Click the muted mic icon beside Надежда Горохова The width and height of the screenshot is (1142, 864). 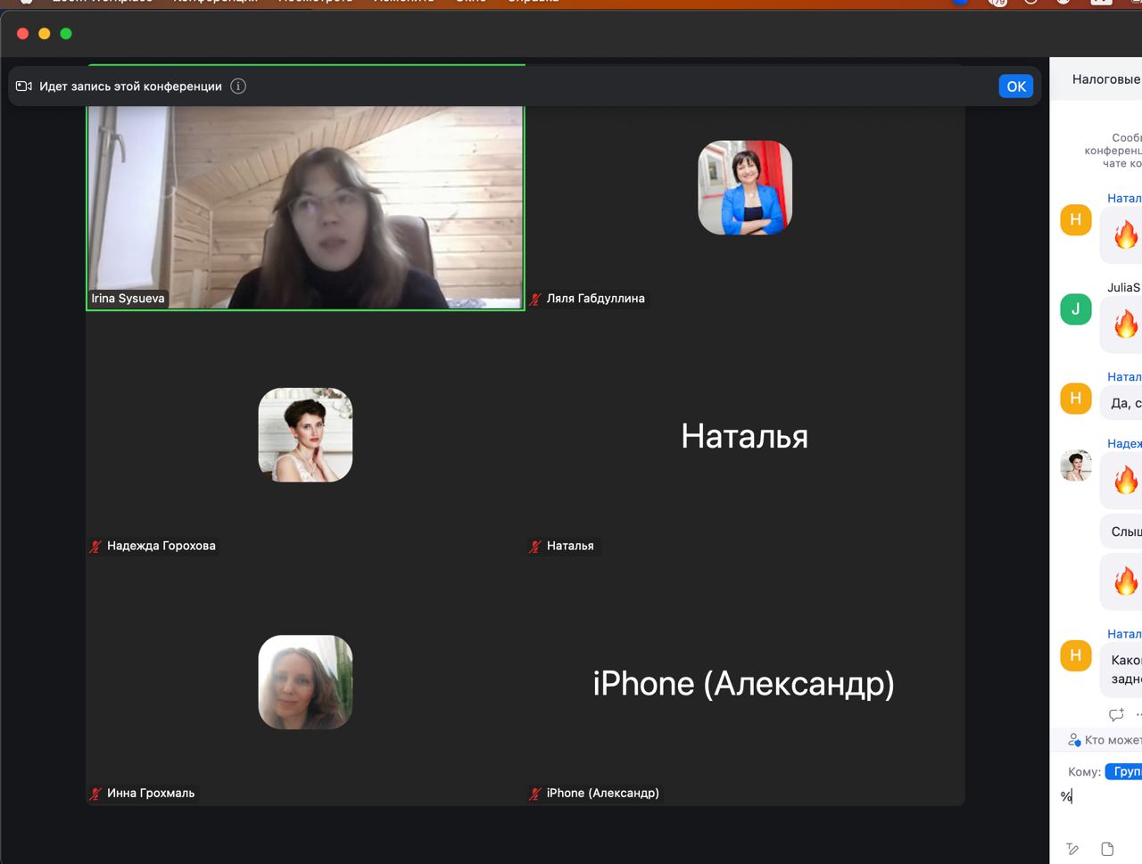[95, 546]
